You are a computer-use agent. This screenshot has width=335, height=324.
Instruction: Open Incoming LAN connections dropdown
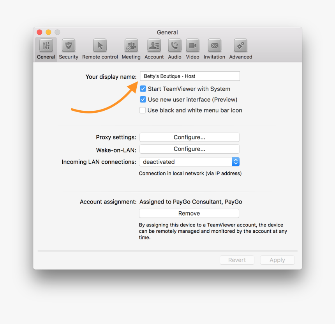189,162
